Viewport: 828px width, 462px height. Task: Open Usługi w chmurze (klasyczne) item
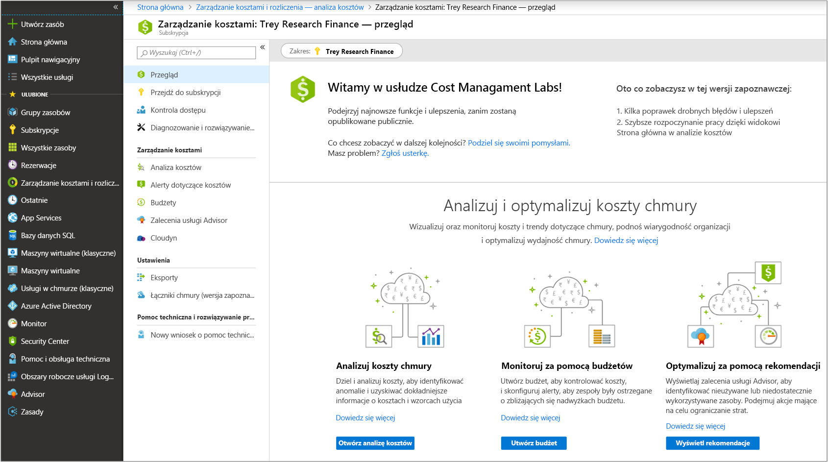coord(62,288)
